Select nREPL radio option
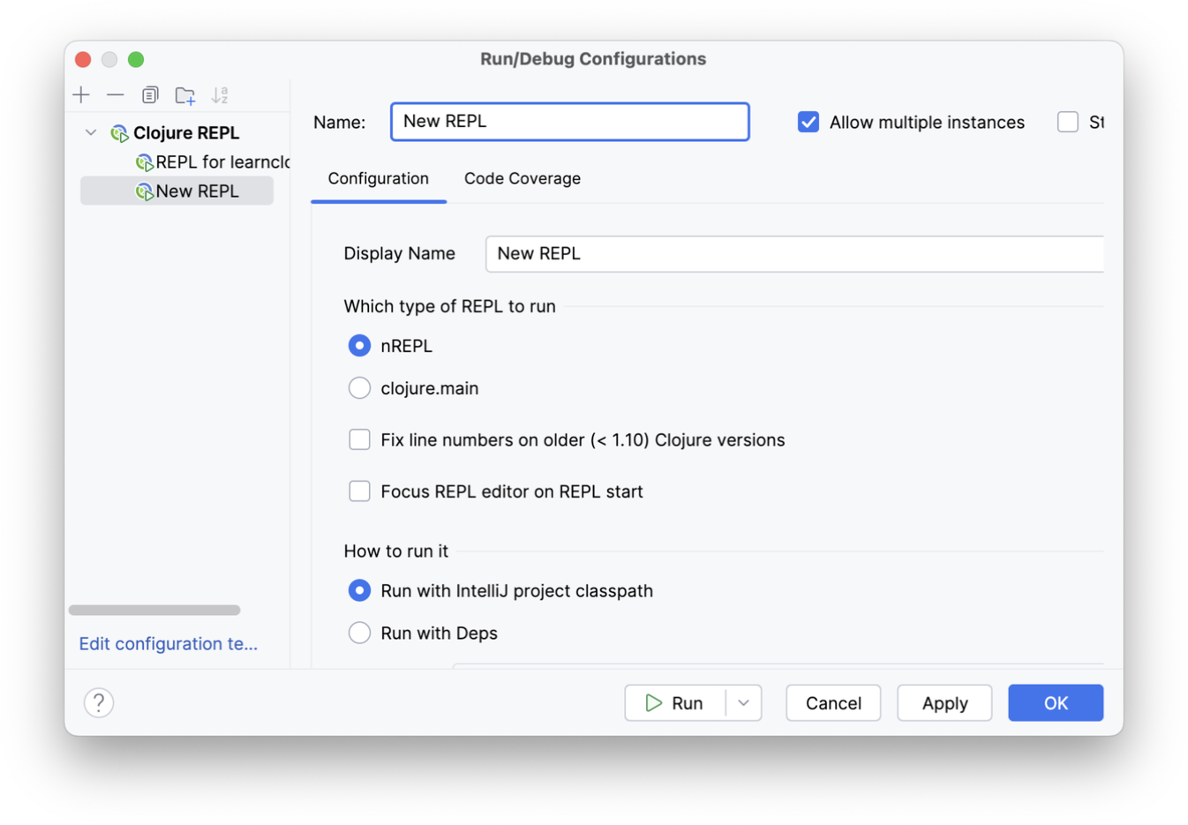This screenshot has height=825, width=1188. tap(359, 346)
